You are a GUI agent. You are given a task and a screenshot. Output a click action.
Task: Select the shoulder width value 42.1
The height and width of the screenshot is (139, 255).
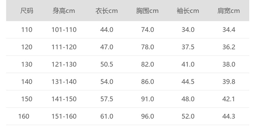click(229, 99)
